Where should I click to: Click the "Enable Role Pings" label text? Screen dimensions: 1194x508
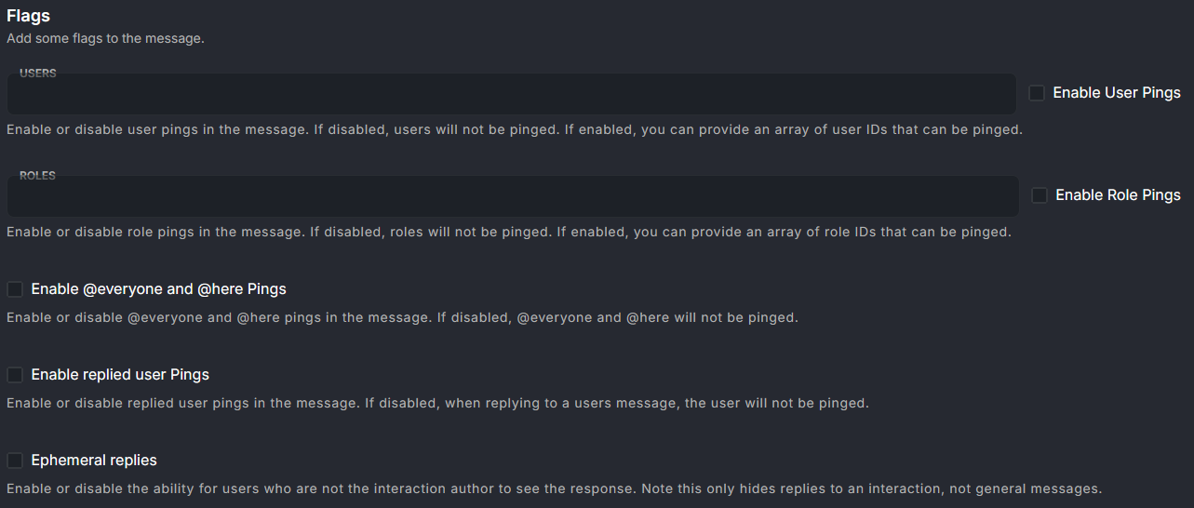pos(1118,195)
